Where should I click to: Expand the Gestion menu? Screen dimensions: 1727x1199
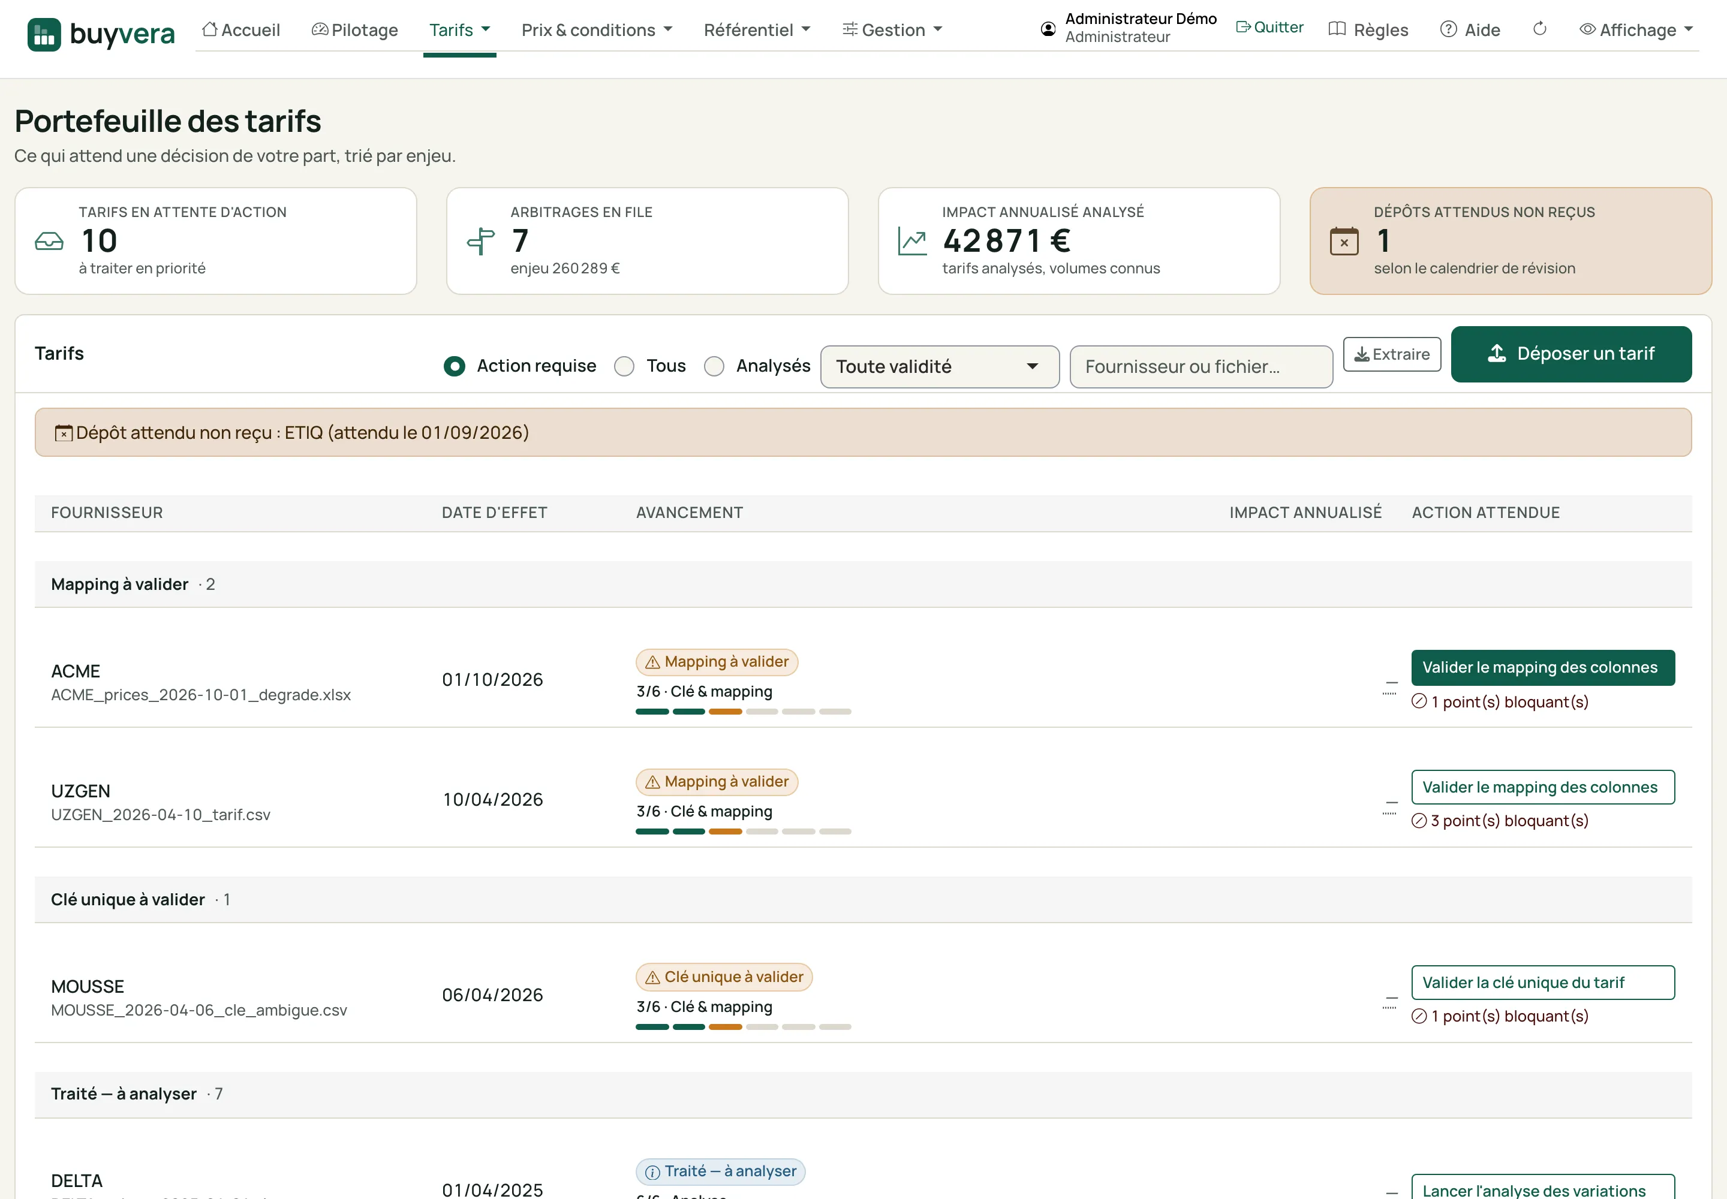892,30
